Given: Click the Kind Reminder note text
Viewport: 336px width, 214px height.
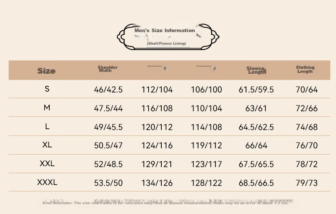Looking at the screenshot, I should (165, 203).
